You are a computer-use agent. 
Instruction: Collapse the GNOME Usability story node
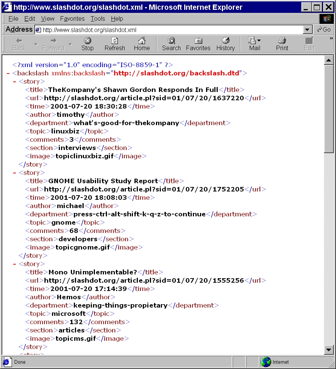(14, 173)
